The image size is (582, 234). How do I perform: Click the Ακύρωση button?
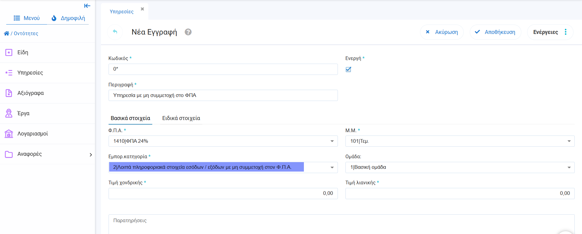pos(442,32)
